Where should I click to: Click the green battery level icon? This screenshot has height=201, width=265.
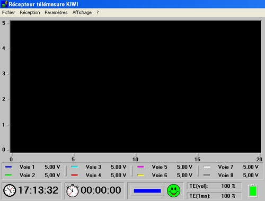point(253,190)
